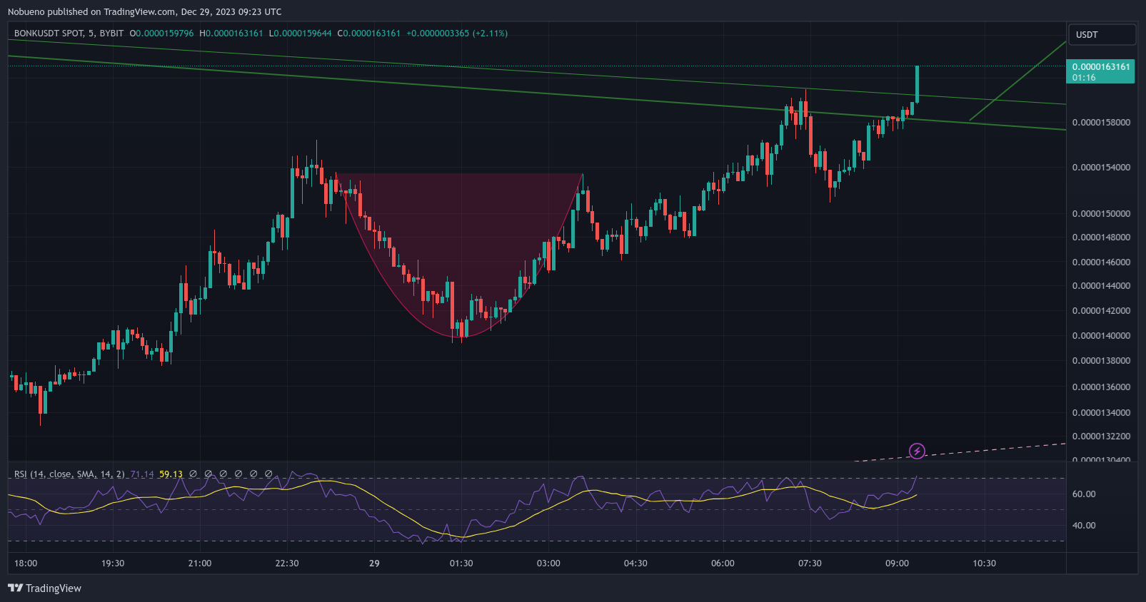Open the USDT currency selector
The width and height of the screenshot is (1146, 602).
[1101, 35]
